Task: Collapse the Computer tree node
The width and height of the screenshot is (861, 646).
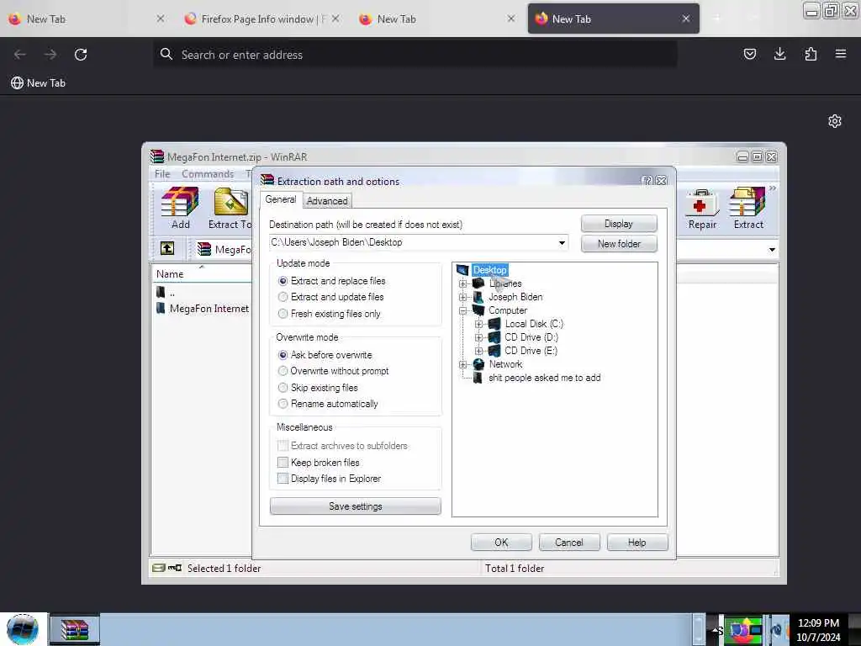Action: (x=463, y=310)
